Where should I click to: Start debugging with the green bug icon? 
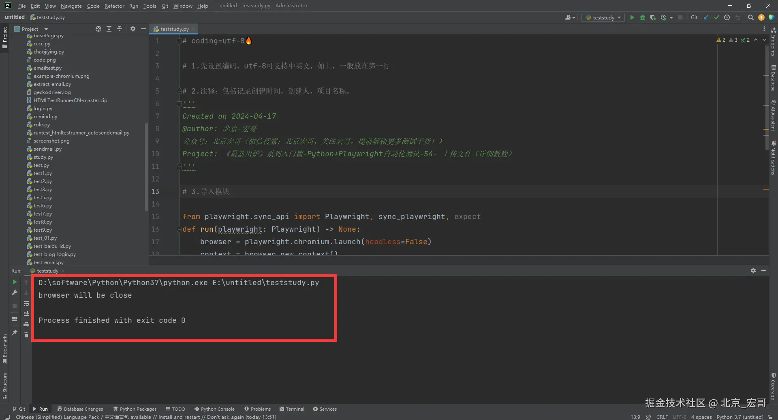coord(643,17)
